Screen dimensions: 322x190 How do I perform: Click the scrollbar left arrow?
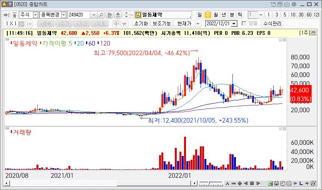[x=7, y=183]
